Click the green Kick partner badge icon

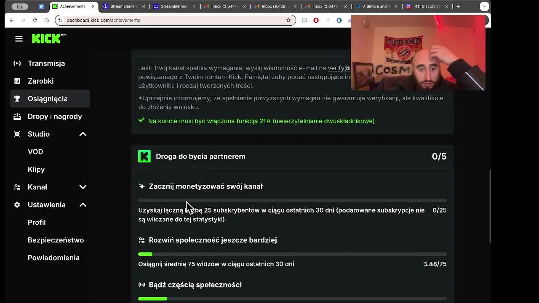[144, 157]
